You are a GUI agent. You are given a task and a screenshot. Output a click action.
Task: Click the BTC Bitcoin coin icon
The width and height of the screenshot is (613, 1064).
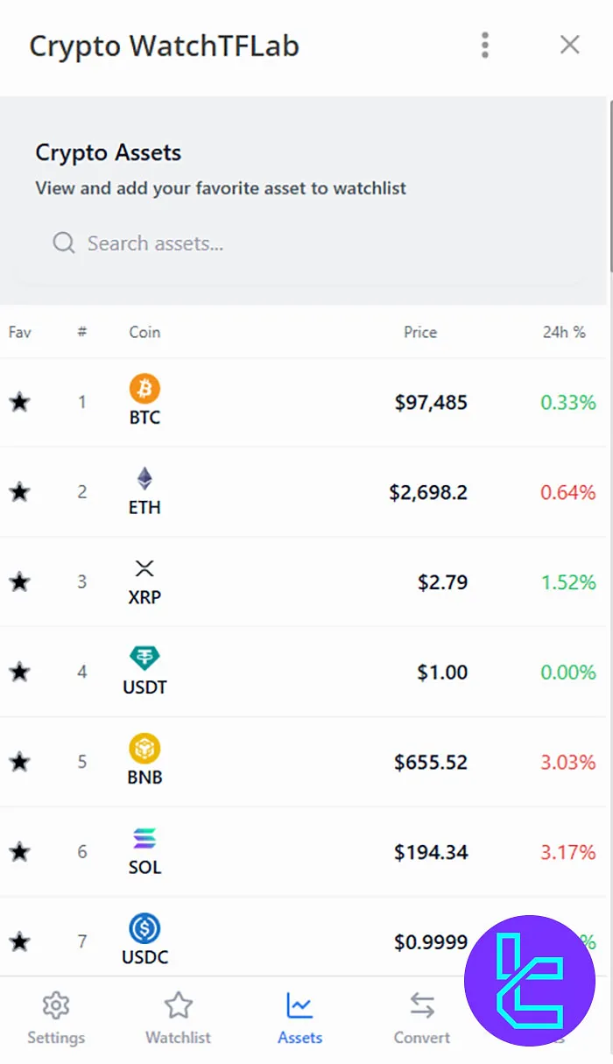tap(144, 390)
